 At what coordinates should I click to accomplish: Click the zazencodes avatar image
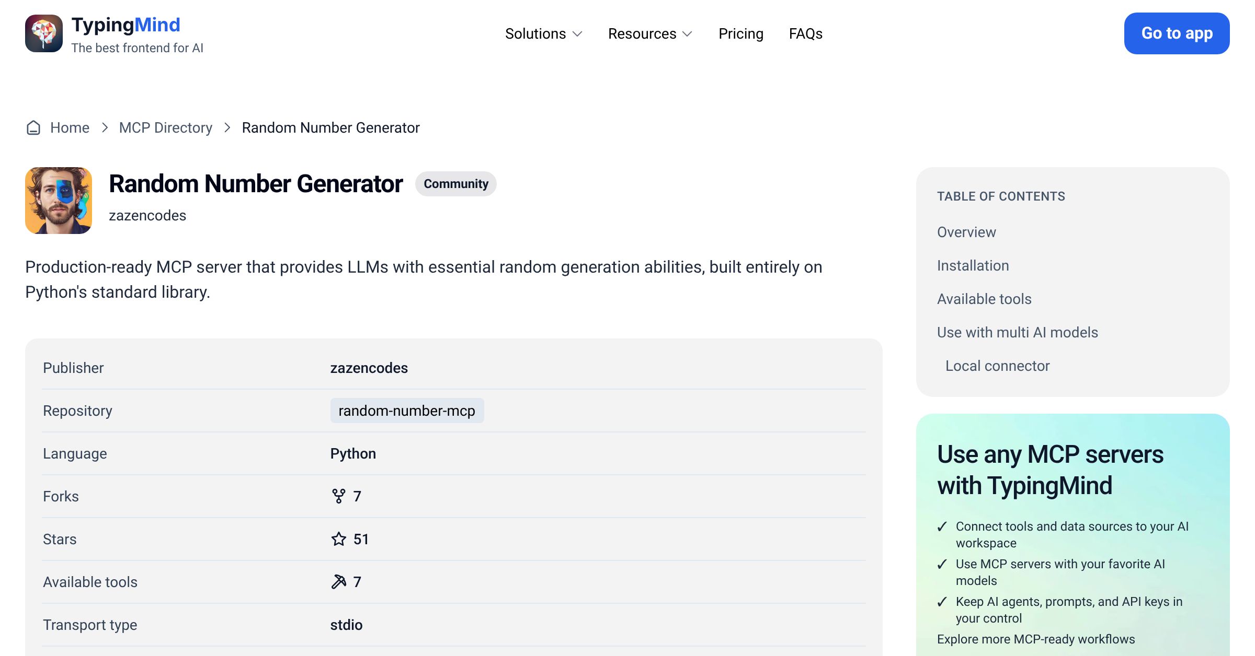pyautogui.click(x=59, y=201)
